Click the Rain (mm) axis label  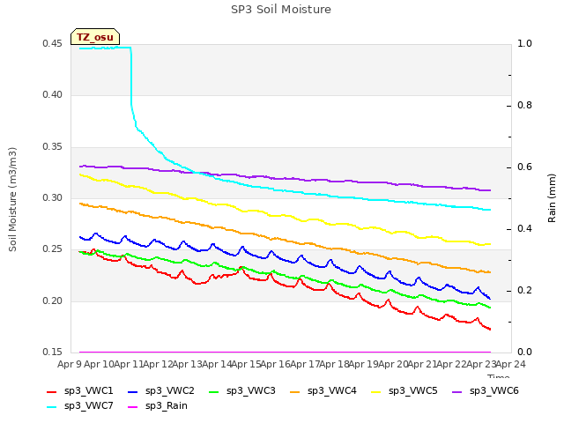[x=552, y=198]
